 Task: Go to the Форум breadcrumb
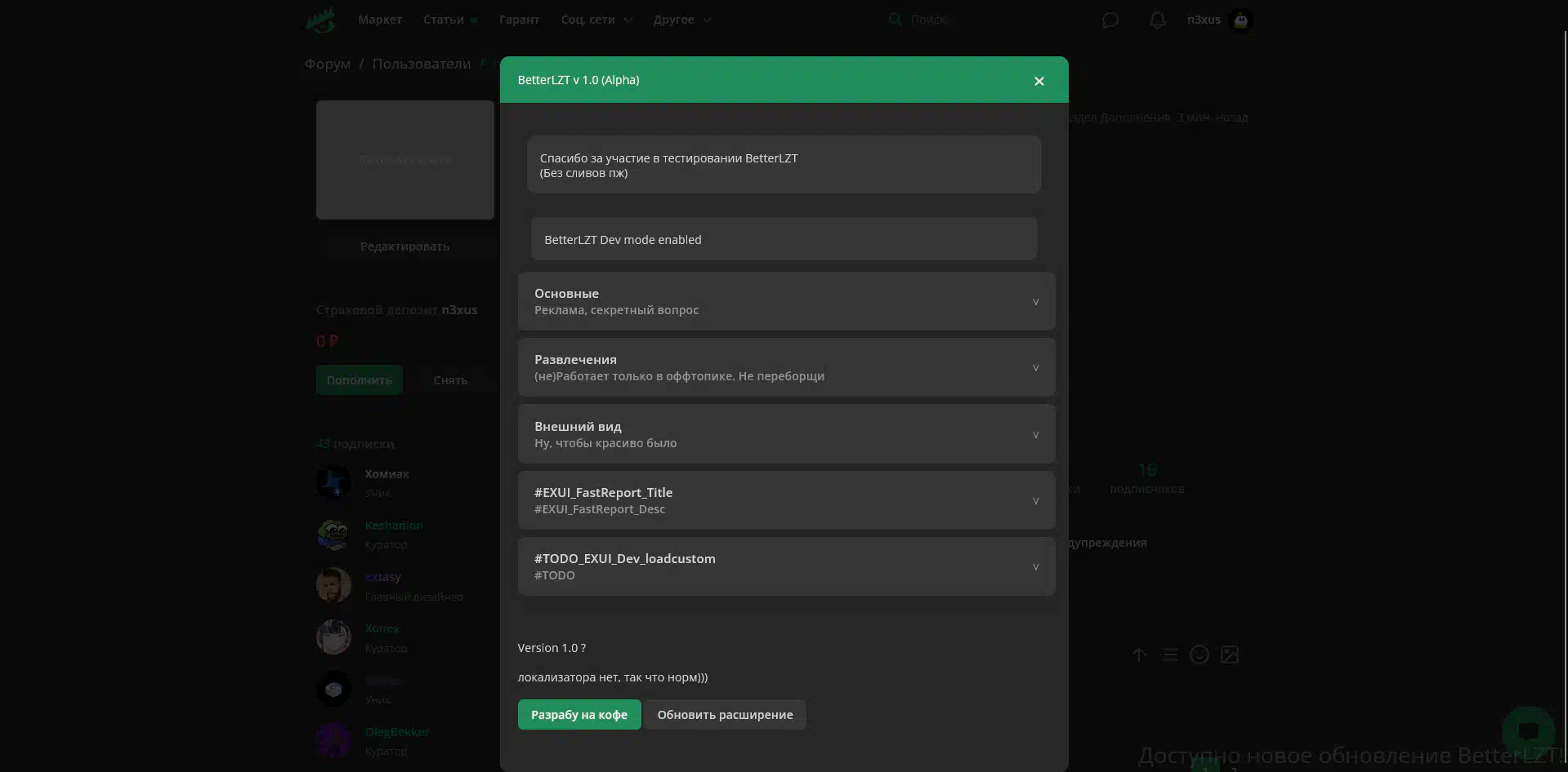[x=328, y=64]
